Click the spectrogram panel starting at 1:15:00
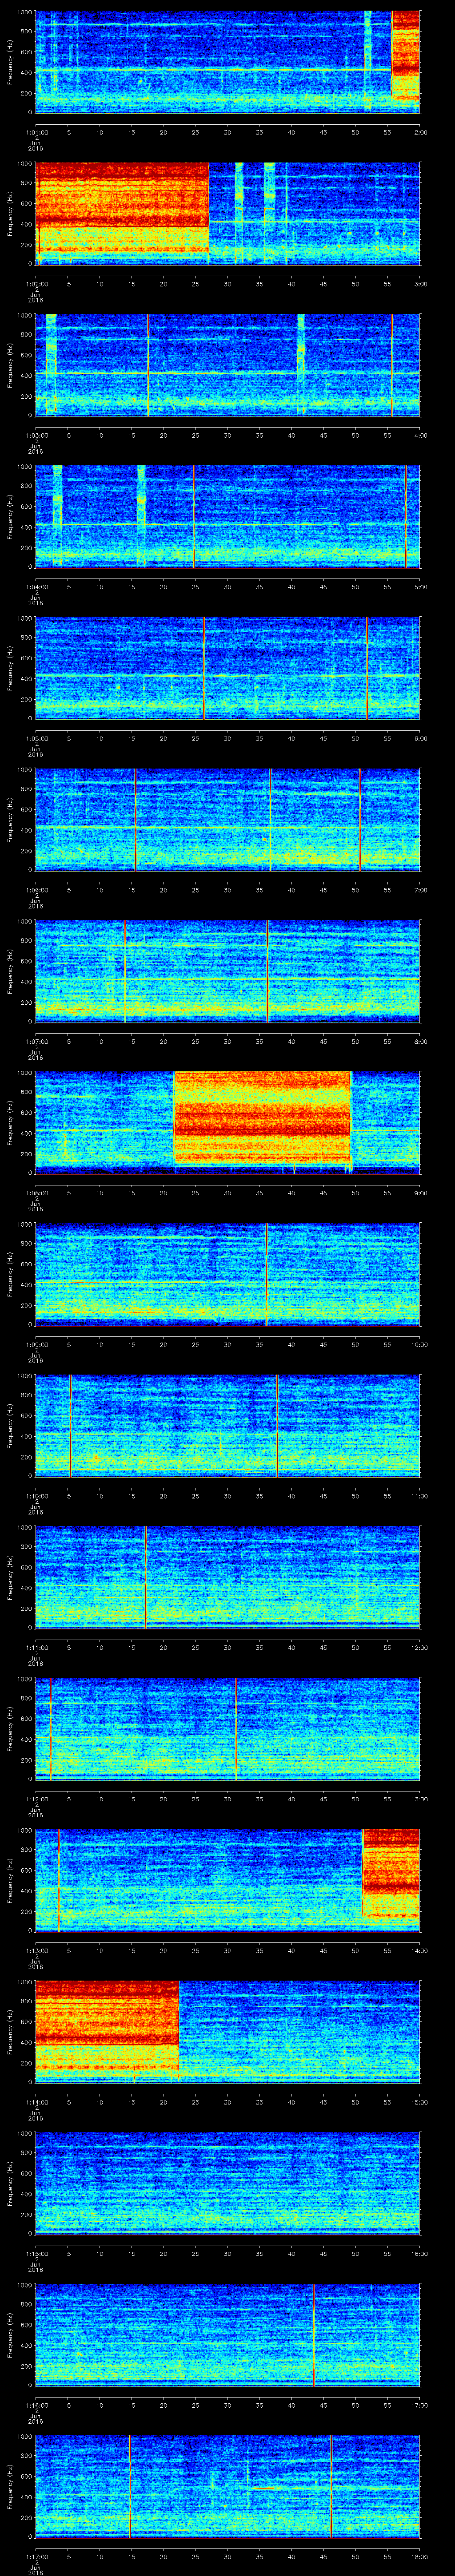The width and height of the screenshot is (455, 2576). click(x=228, y=2182)
